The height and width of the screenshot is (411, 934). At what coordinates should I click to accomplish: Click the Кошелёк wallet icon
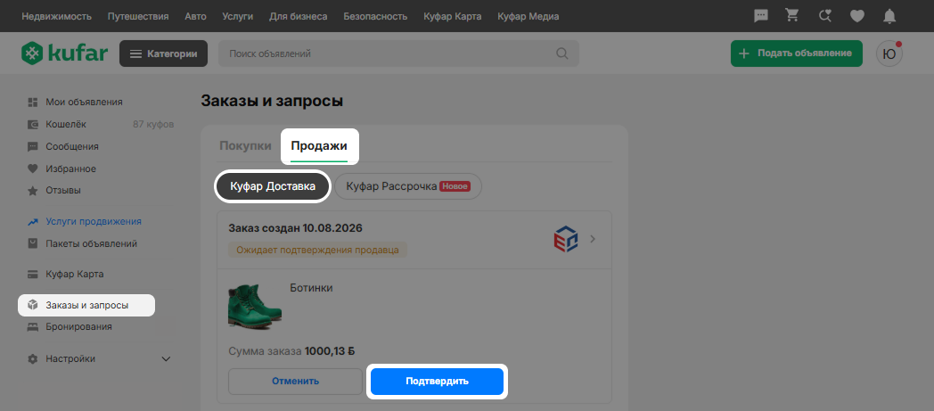pos(33,125)
